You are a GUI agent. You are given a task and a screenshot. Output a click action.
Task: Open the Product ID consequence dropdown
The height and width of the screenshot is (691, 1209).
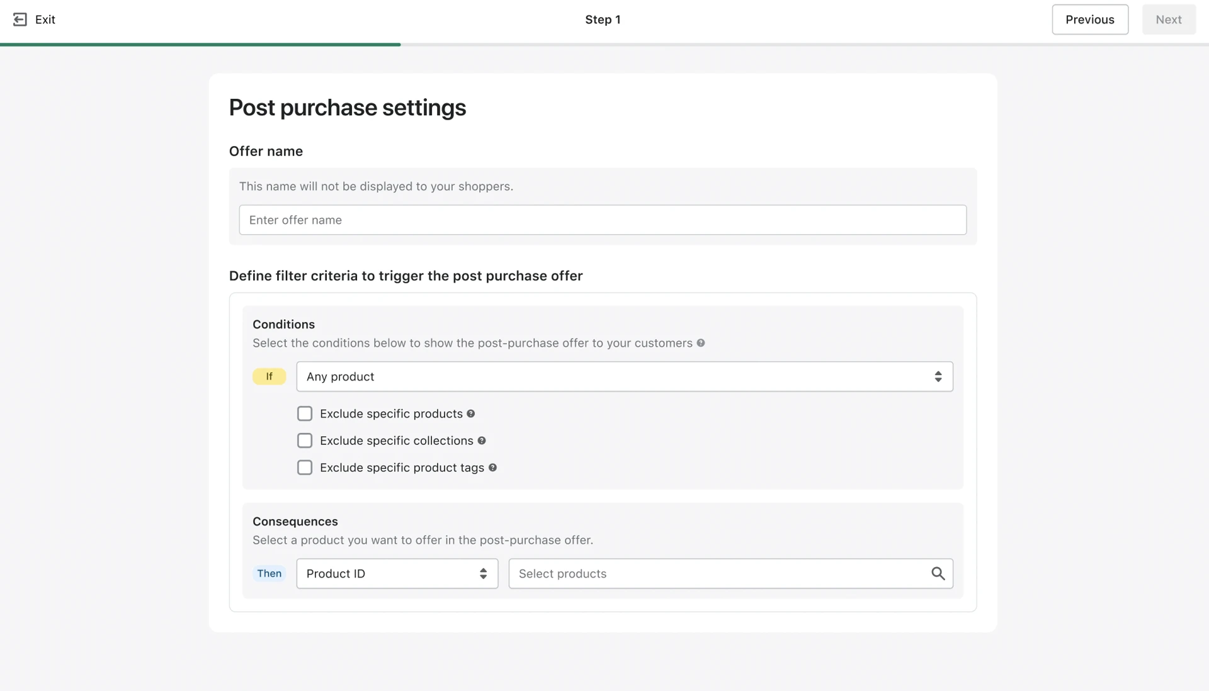[397, 573]
